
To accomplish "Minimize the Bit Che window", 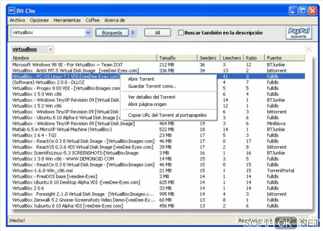I will 293,11.
